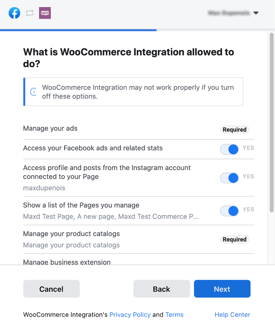
Task: Click the Back button
Action: click(x=161, y=289)
